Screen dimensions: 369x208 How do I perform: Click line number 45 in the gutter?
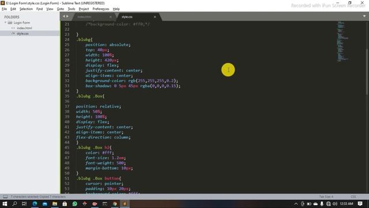pos(67,148)
